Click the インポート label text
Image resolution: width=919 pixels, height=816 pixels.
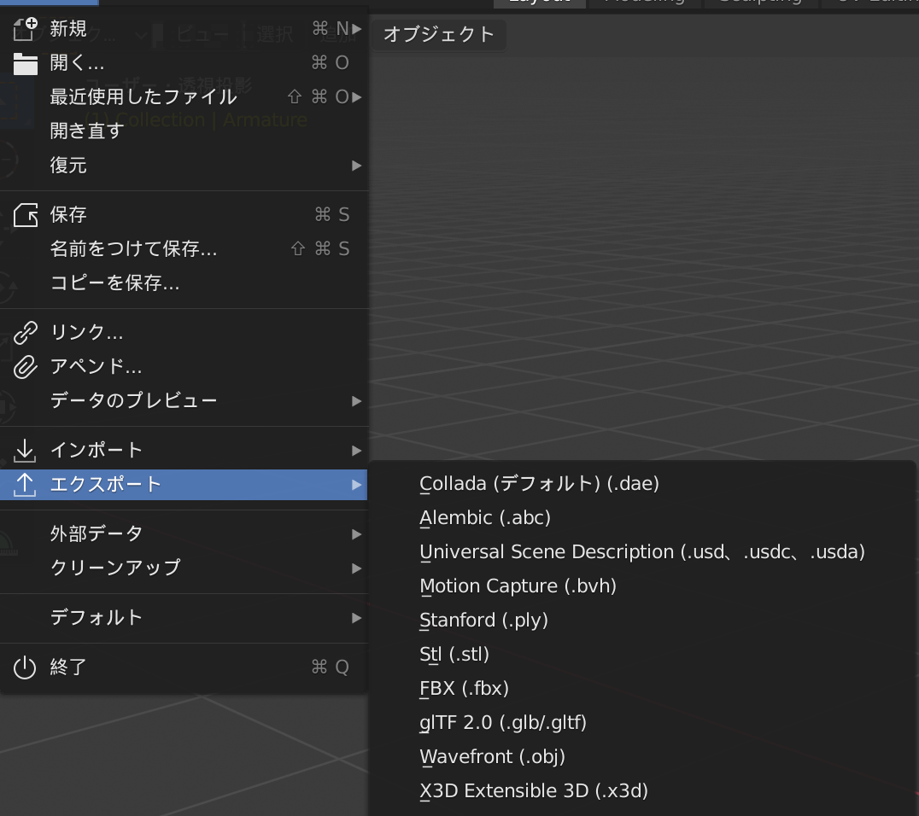pos(97,450)
